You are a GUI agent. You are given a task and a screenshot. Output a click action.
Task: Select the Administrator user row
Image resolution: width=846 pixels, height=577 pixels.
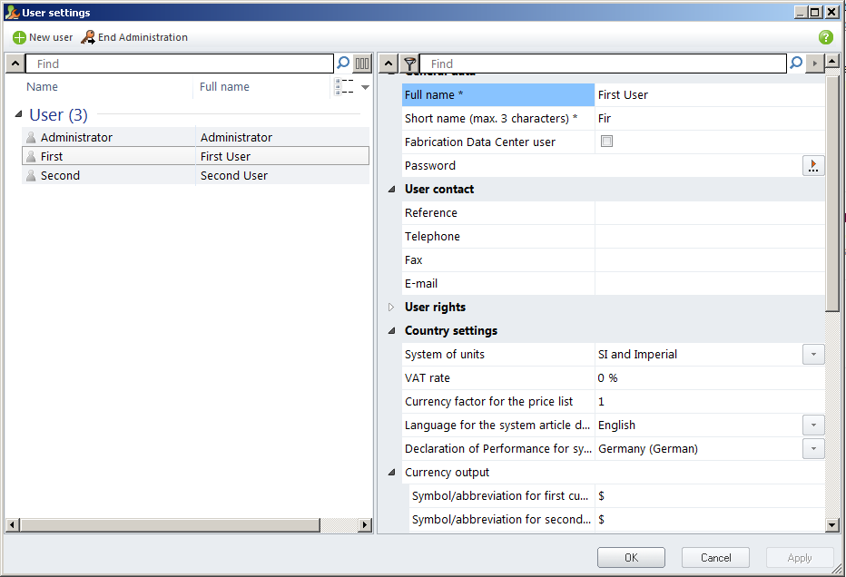point(109,137)
